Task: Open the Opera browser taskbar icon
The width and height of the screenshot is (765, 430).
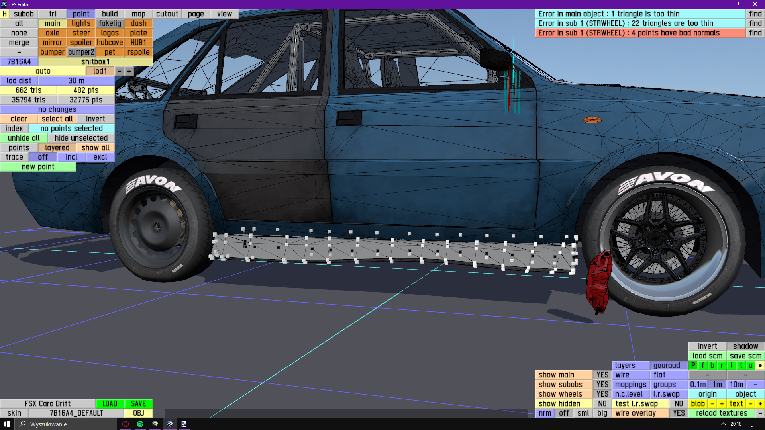Action: pyautogui.click(x=126, y=424)
